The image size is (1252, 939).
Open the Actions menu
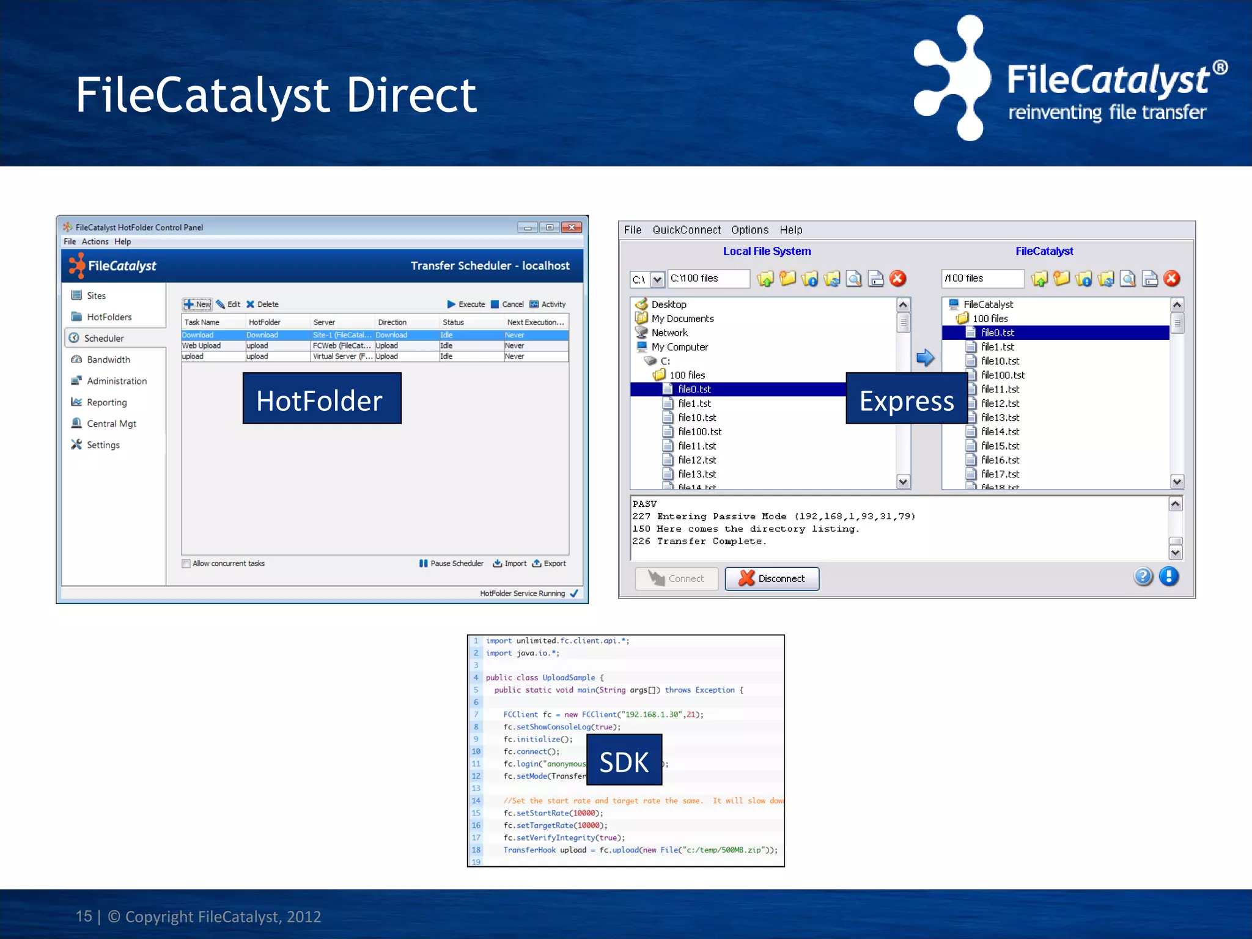[95, 241]
